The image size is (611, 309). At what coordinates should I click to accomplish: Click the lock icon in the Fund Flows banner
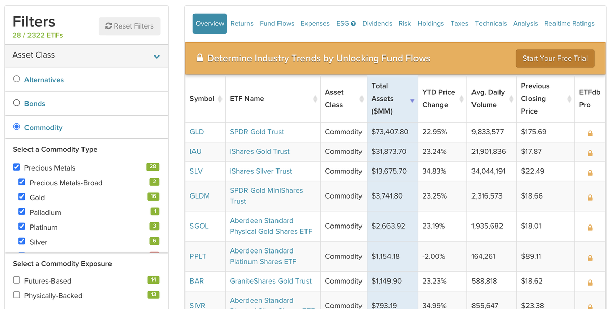tap(200, 58)
